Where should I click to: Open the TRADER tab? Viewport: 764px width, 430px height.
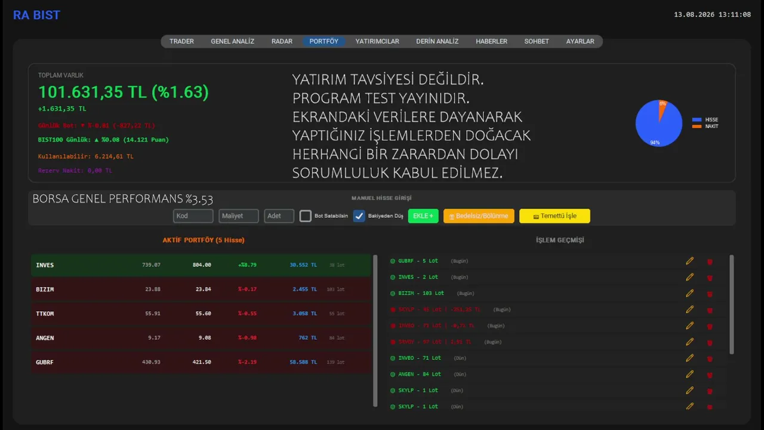[181, 41]
